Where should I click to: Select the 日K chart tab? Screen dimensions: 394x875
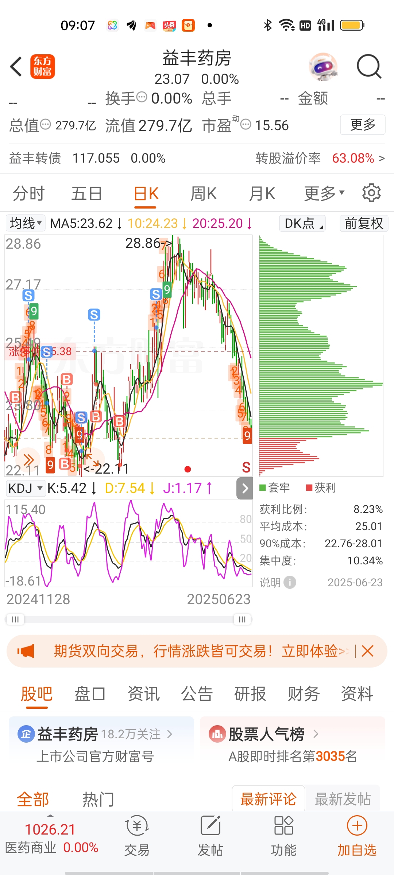(x=146, y=193)
